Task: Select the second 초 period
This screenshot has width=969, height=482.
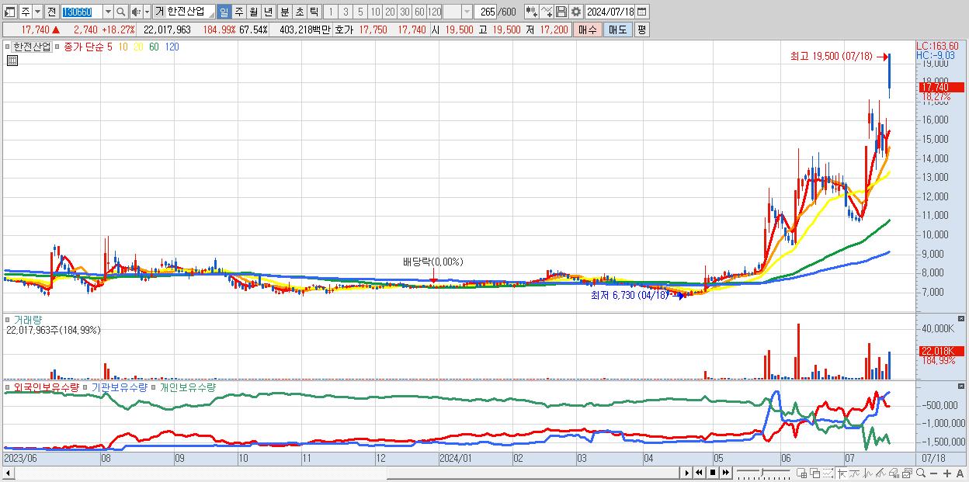Action: pyautogui.click(x=299, y=12)
